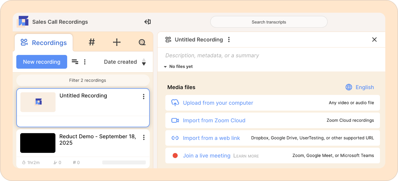Screen dimensions: 398x181
Task: Open the hashtag tags tab
Action: tap(92, 42)
